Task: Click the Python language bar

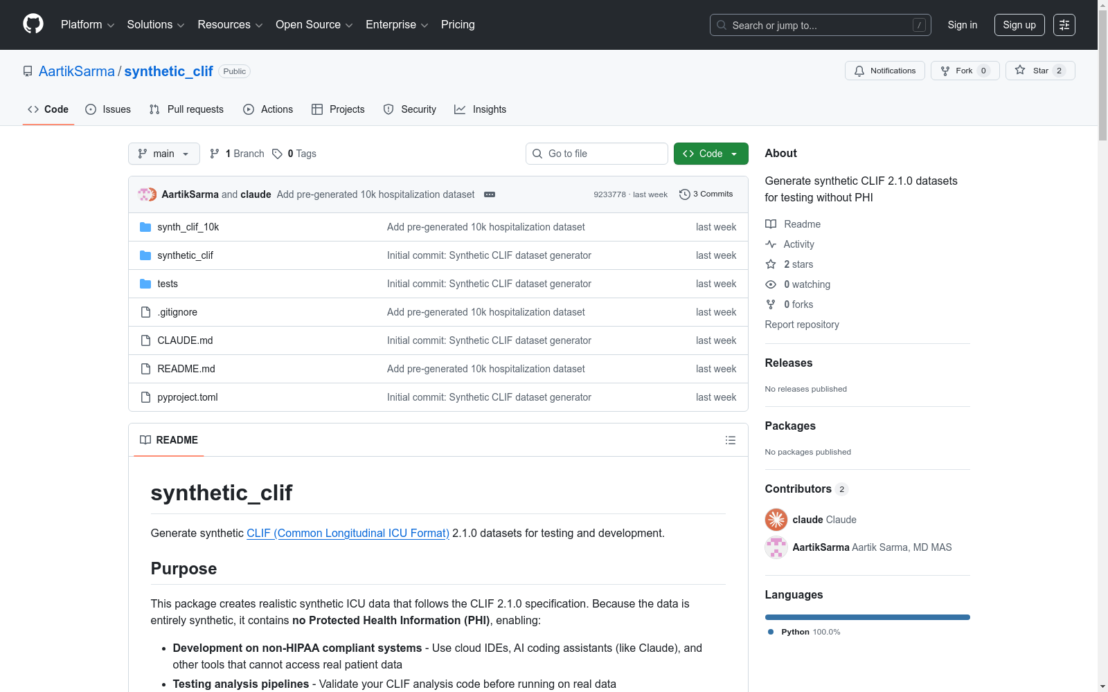Action: pos(868,617)
